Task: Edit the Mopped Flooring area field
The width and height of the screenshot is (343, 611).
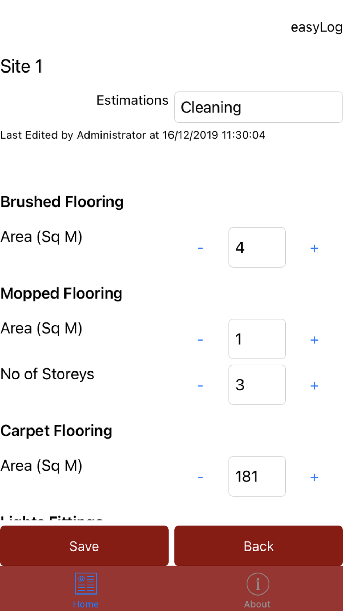Action: point(257,339)
